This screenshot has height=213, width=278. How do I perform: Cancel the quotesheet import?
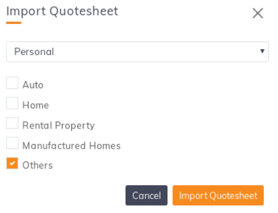coord(147,196)
